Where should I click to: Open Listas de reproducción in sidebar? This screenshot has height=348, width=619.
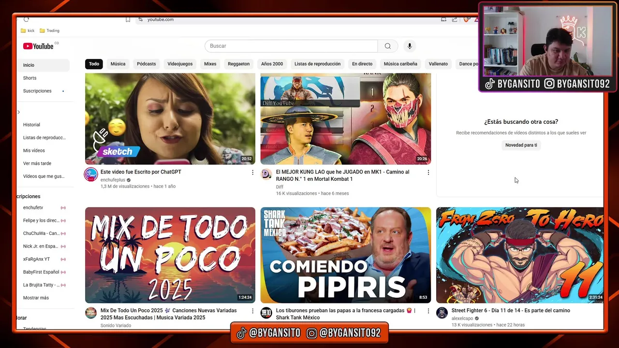44,138
